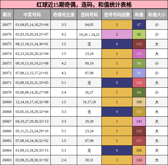Select period cell 26072
The width and height of the screenshot is (168, 165).
pyautogui.click(x=7, y=73)
